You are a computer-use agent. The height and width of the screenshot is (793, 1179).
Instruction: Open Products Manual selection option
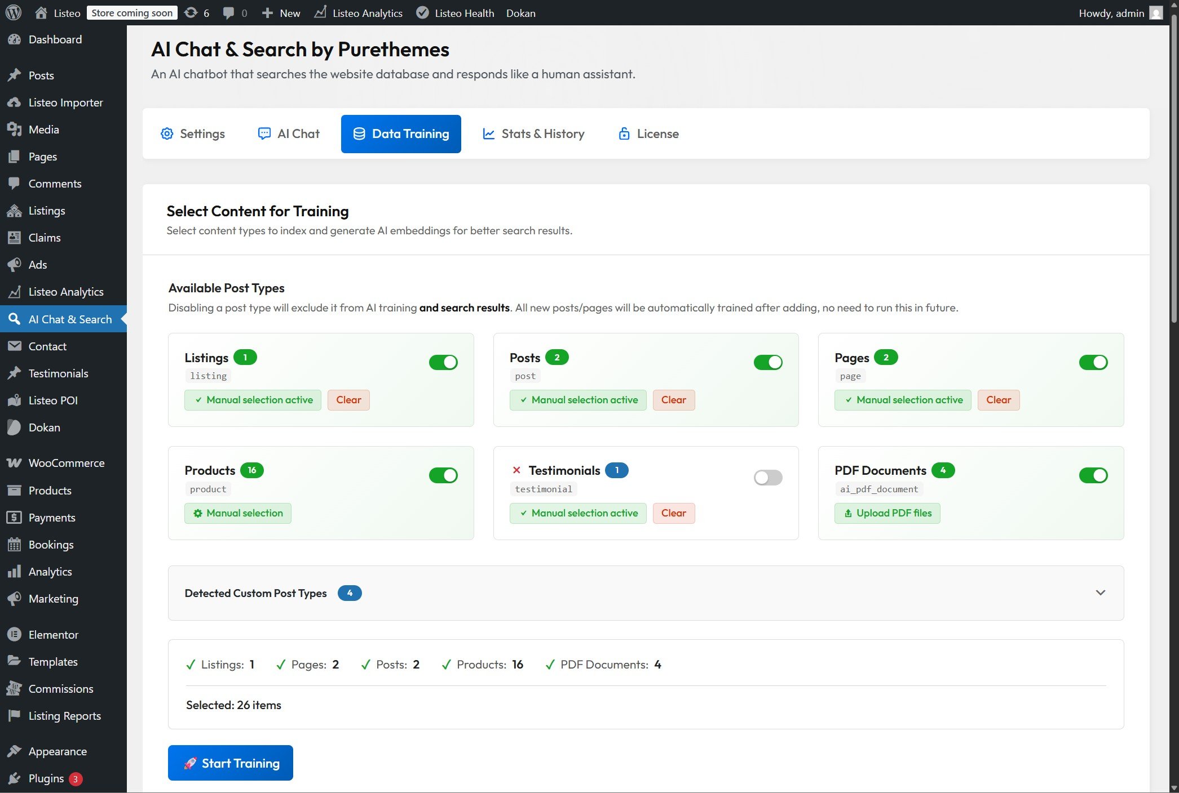tap(238, 513)
